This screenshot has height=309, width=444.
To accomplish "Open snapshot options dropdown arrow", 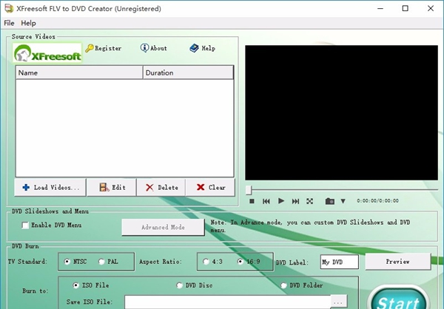I will point(343,201).
